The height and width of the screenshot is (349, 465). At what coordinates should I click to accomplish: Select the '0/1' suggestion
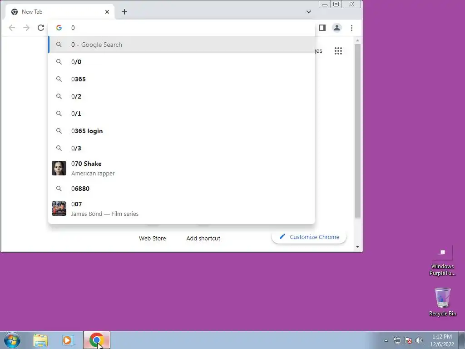[x=182, y=114]
